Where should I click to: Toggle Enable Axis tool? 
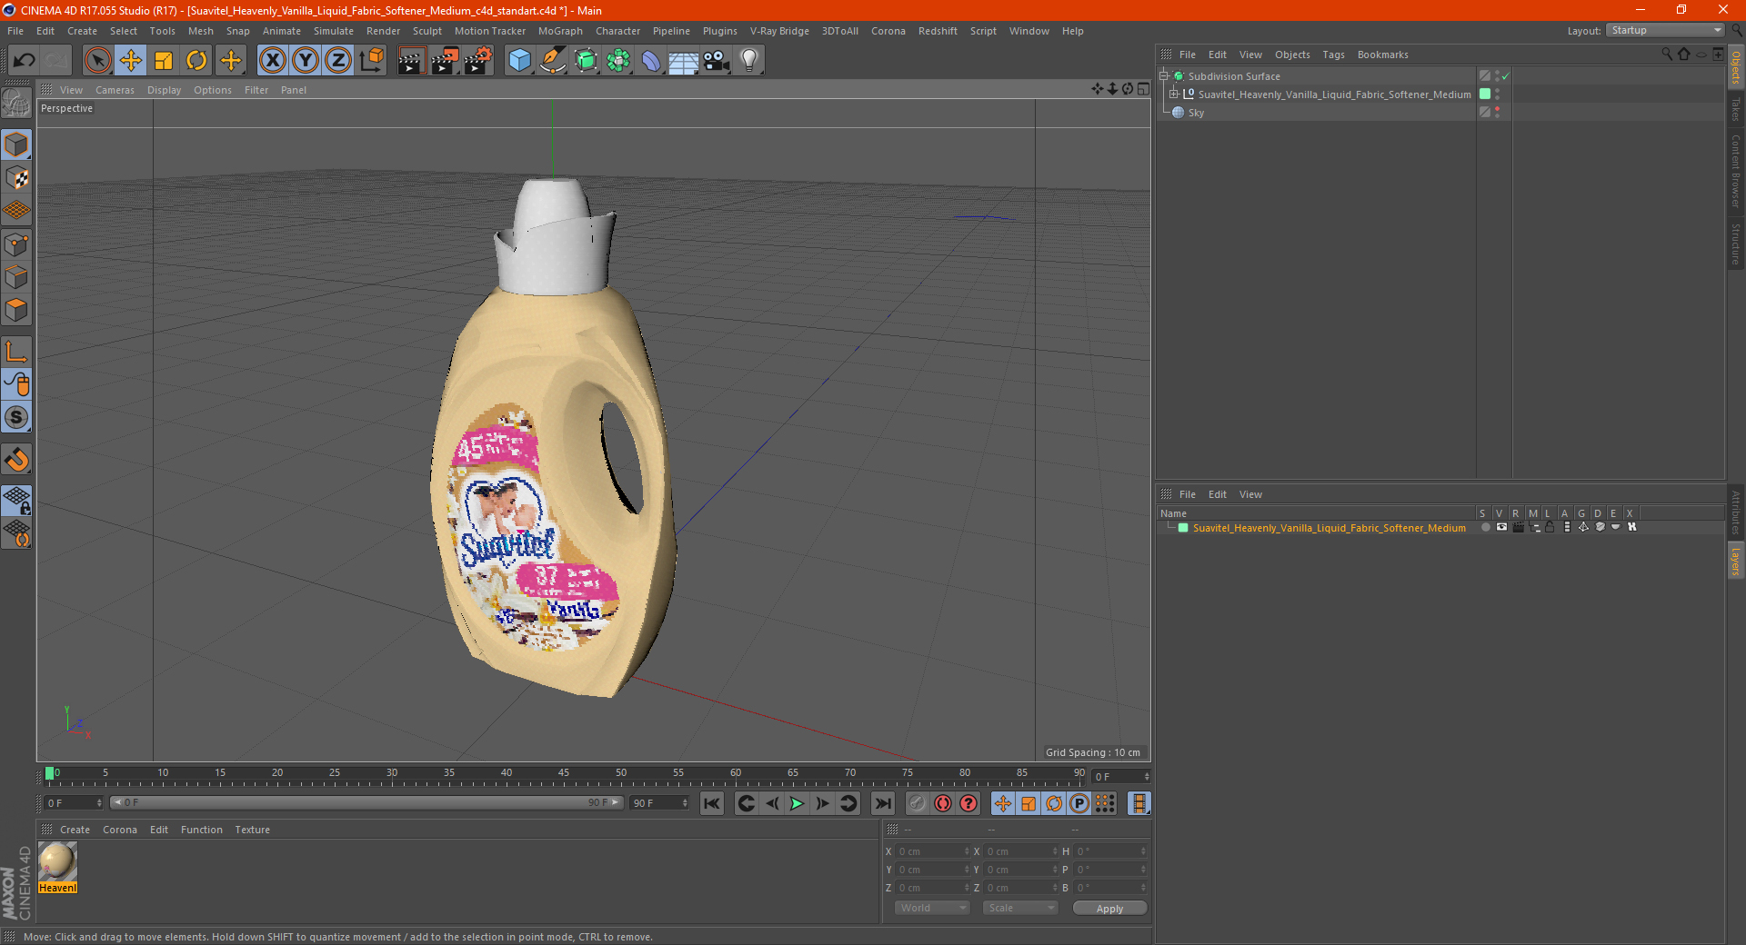16,352
